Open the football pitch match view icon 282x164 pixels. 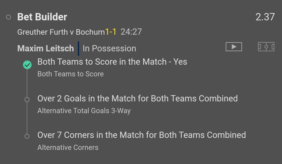tap(266, 47)
